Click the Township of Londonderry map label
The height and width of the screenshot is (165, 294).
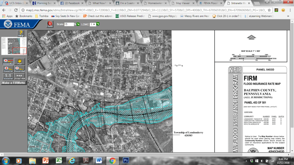[188, 134]
